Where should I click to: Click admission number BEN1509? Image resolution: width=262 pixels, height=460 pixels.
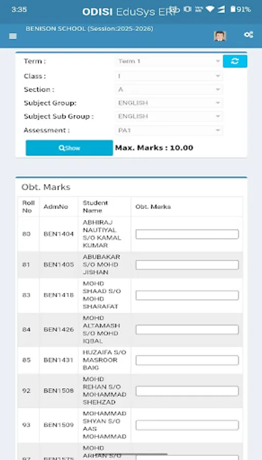[x=59, y=425]
